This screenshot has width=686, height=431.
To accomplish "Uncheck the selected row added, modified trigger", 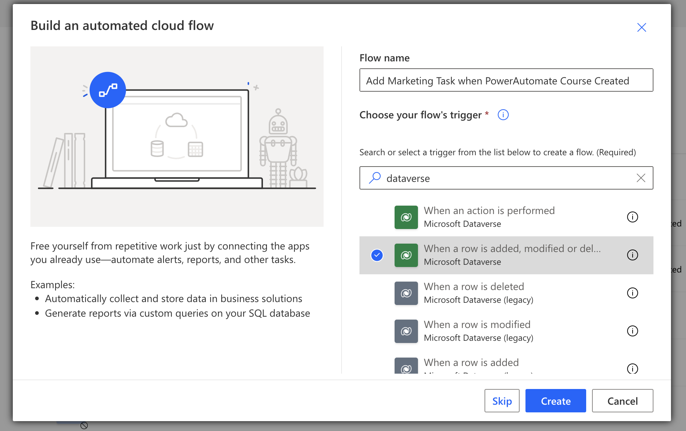I will coord(377,255).
